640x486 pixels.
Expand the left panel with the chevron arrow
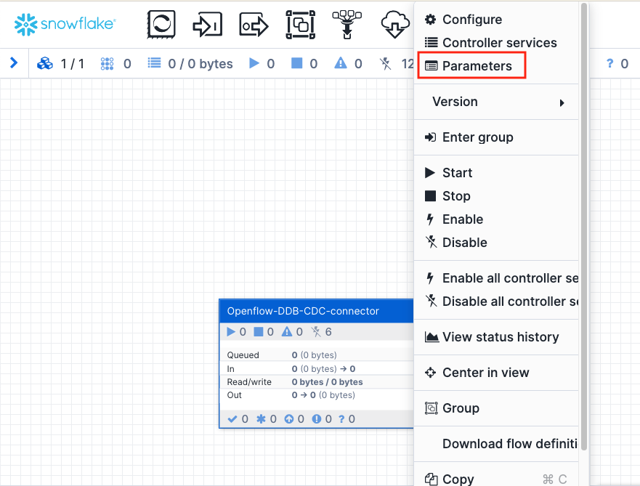point(13,63)
